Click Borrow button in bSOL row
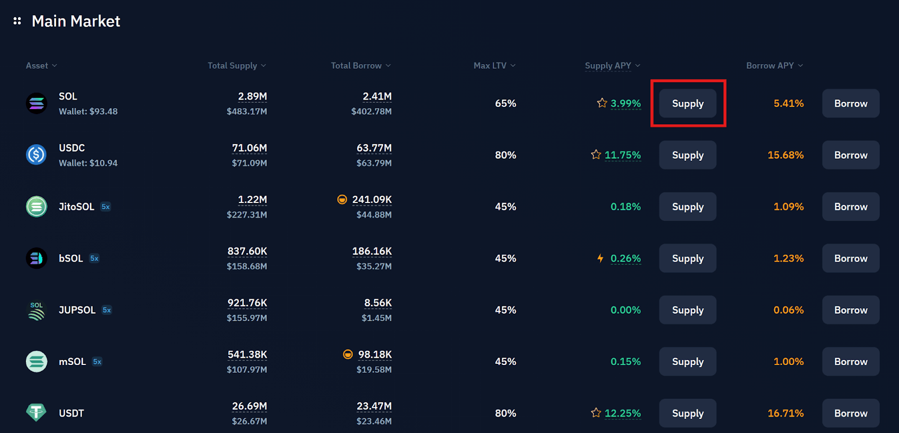The width and height of the screenshot is (899, 433). click(x=851, y=258)
